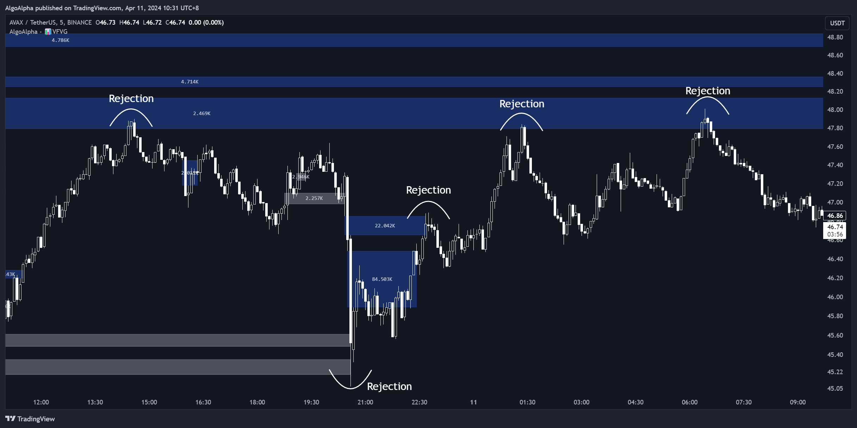Click the 2.257K grey gap zone label

(314, 198)
